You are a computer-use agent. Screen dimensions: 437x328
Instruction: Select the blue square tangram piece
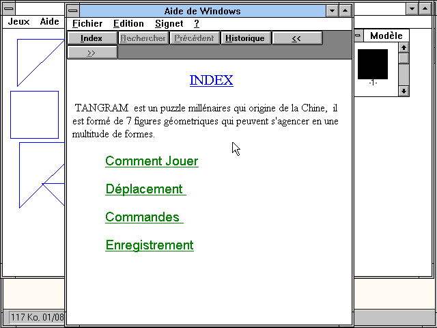coord(35,115)
